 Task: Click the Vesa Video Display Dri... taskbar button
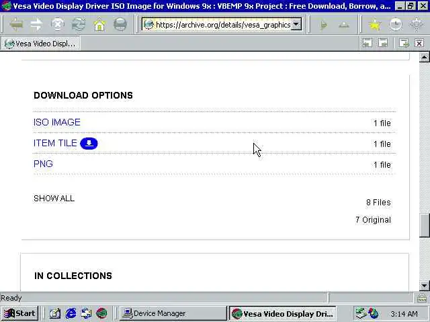[x=282, y=313]
